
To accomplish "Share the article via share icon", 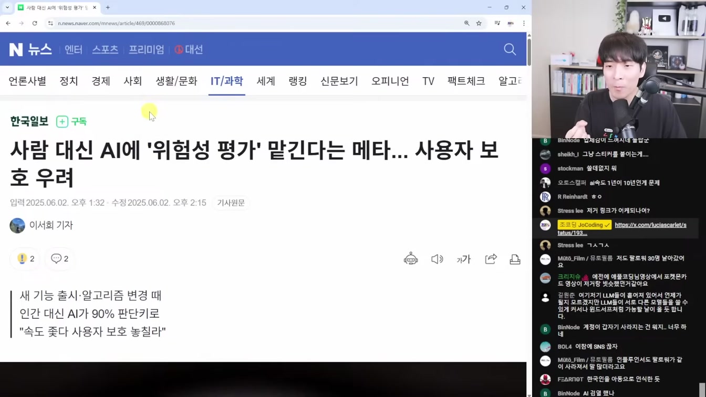I will 491,259.
